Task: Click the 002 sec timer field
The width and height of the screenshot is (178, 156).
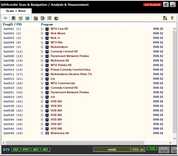Action: click(138, 149)
